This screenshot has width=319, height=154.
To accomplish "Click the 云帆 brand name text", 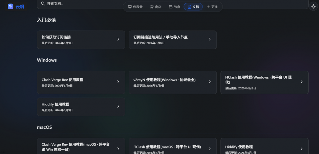I will [x=20, y=7].
